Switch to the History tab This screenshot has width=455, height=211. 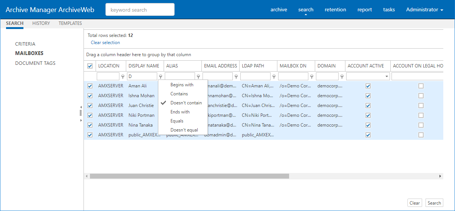pyautogui.click(x=41, y=23)
